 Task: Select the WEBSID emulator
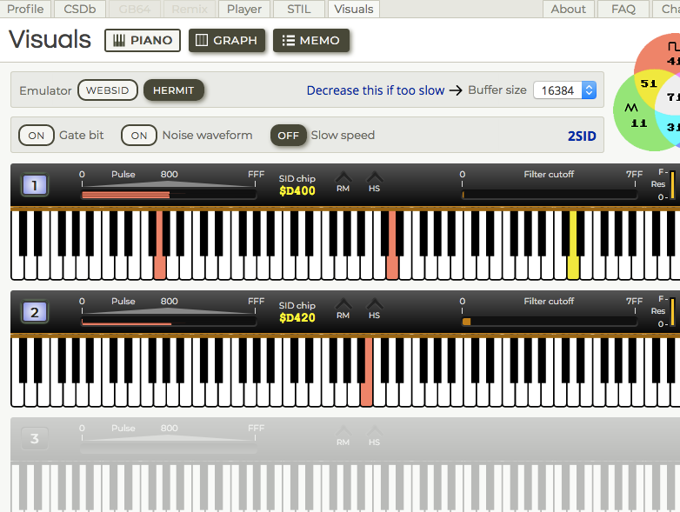click(x=108, y=90)
